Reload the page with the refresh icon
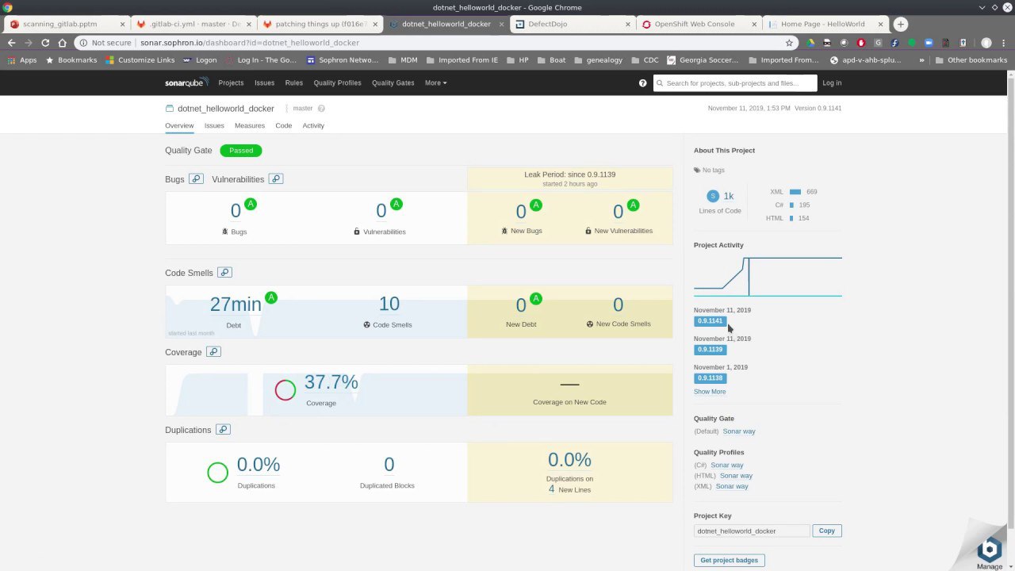Image resolution: width=1015 pixels, height=571 pixels. pyautogui.click(x=45, y=43)
